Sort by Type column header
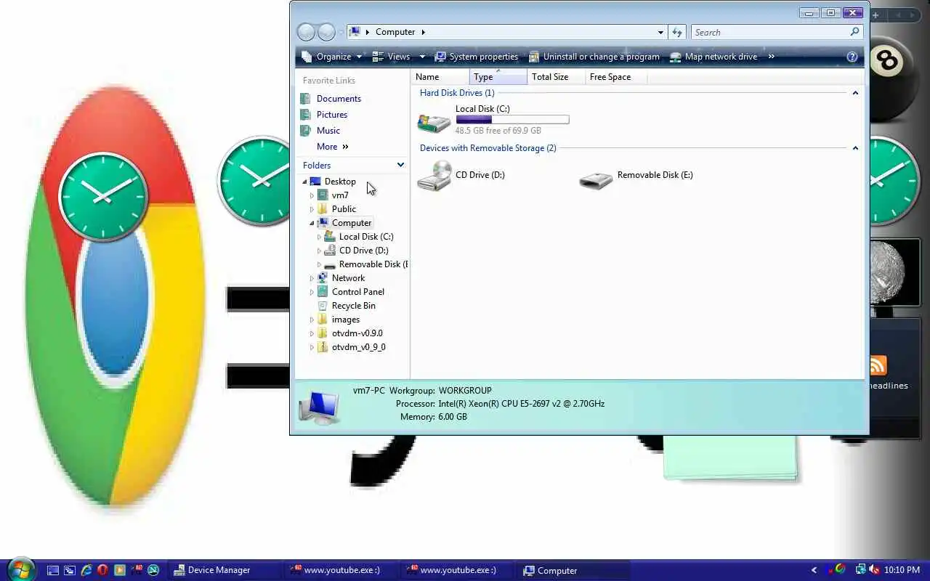The width and height of the screenshot is (930, 581). click(498, 77)
